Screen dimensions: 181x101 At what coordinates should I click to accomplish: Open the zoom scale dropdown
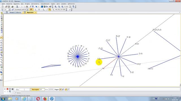pos(70,7)
